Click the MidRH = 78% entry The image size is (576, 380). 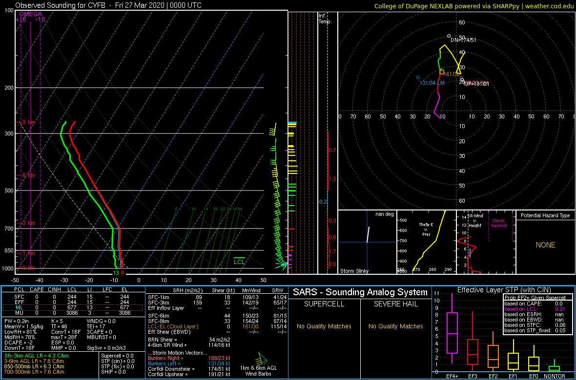[x=20, y=338]
